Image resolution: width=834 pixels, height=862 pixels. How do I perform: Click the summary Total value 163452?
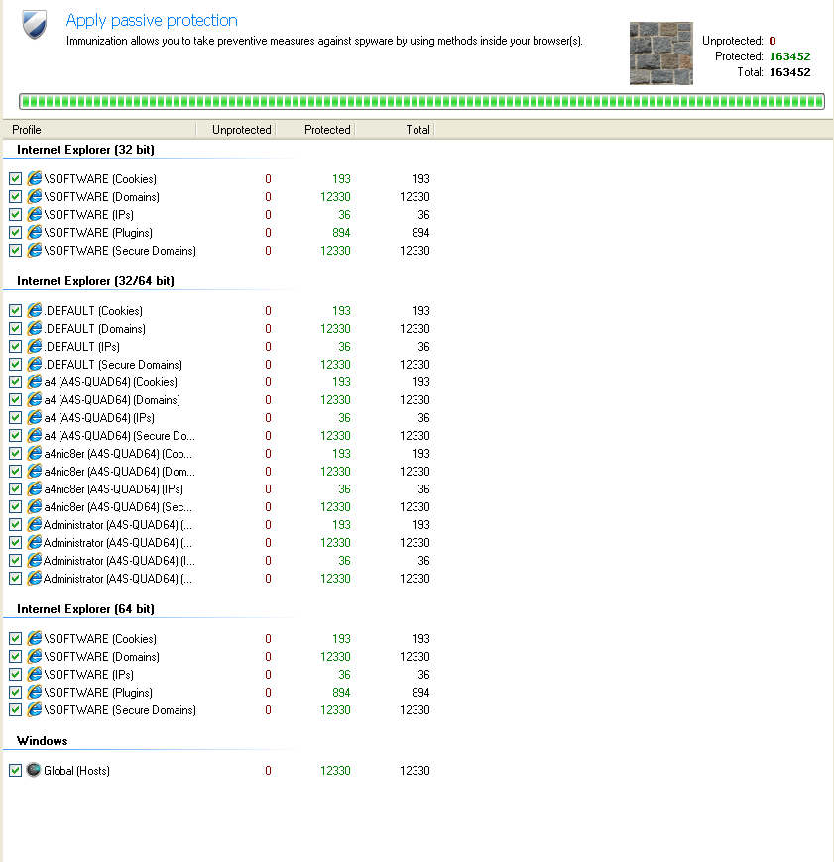[789, 72]
